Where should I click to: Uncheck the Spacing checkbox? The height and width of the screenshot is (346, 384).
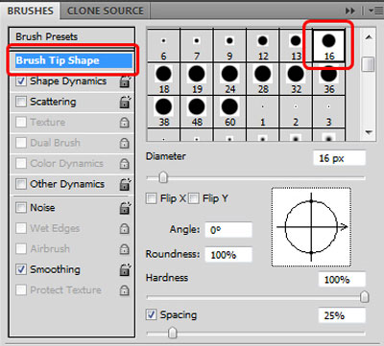coord(151,314)
